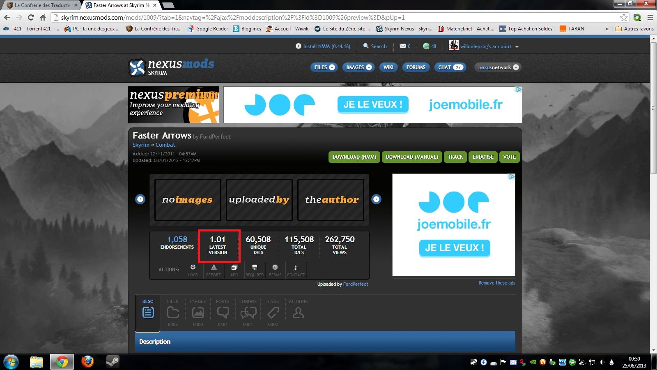The height and width of the screenshot is (370, 657).
Task: Click the 'noimages' placeholder thumbnail
Action: (x=188, y=200)
